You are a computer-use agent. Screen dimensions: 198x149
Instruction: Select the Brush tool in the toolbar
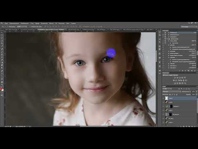(2, 52)
